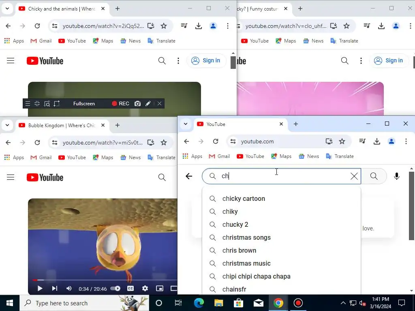
Task: Open new tab in front YouTube window
Action: coord(296,124)
